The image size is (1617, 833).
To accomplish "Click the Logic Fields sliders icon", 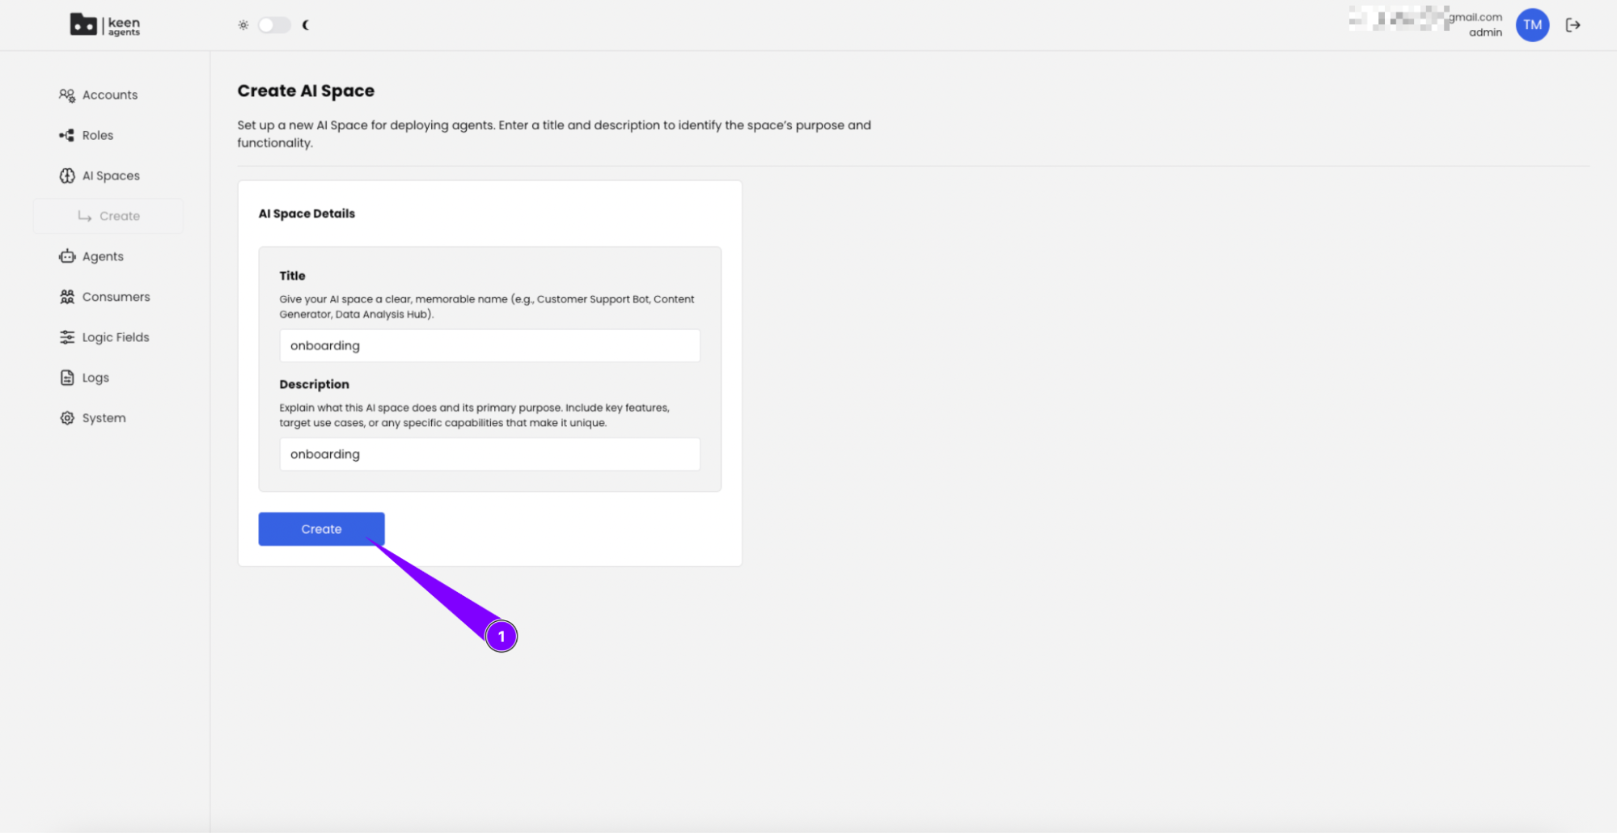I will [x=67, y=337].
